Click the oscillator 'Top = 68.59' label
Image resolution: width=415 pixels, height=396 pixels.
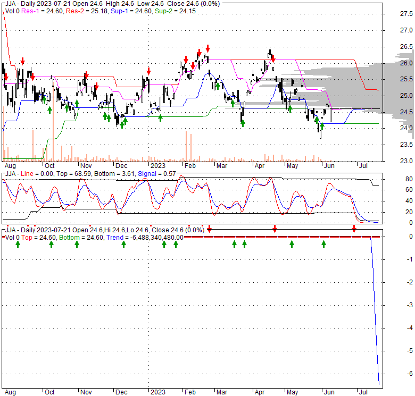(x=74, y=174)
